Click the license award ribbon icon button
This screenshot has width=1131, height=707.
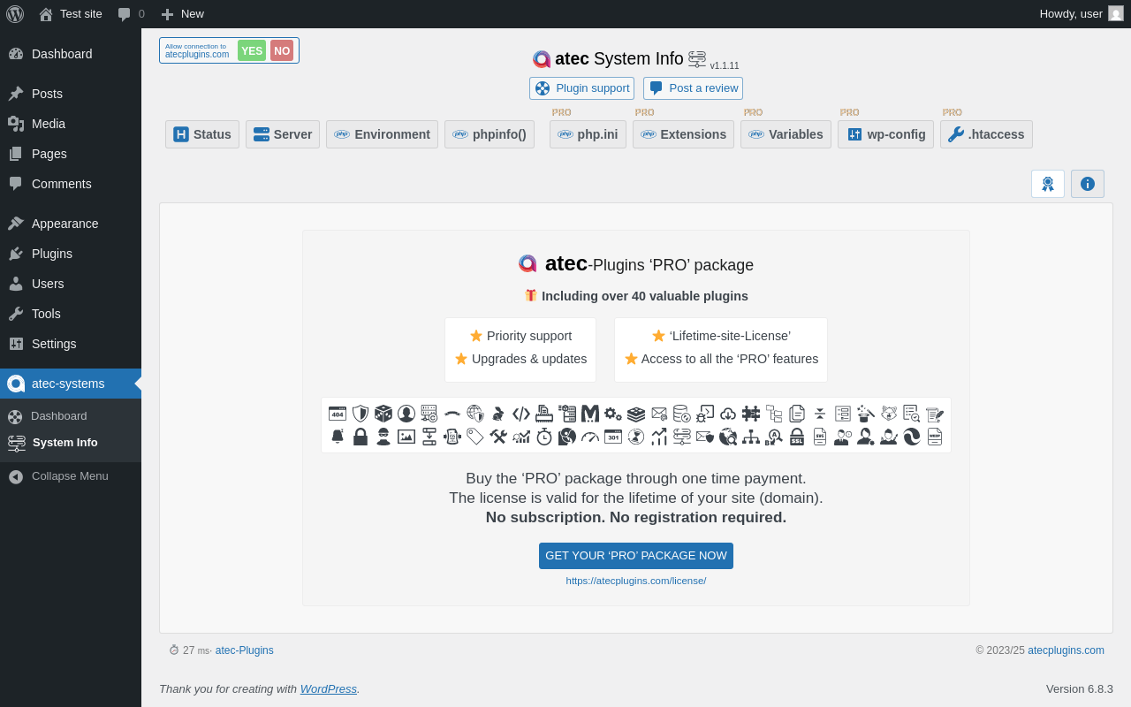pos(1048,184)
